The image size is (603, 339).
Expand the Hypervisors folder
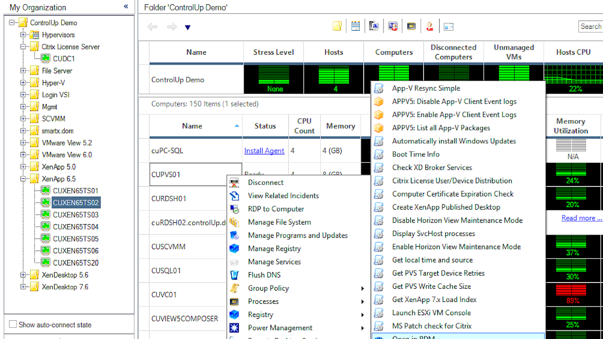coord(23,35)
